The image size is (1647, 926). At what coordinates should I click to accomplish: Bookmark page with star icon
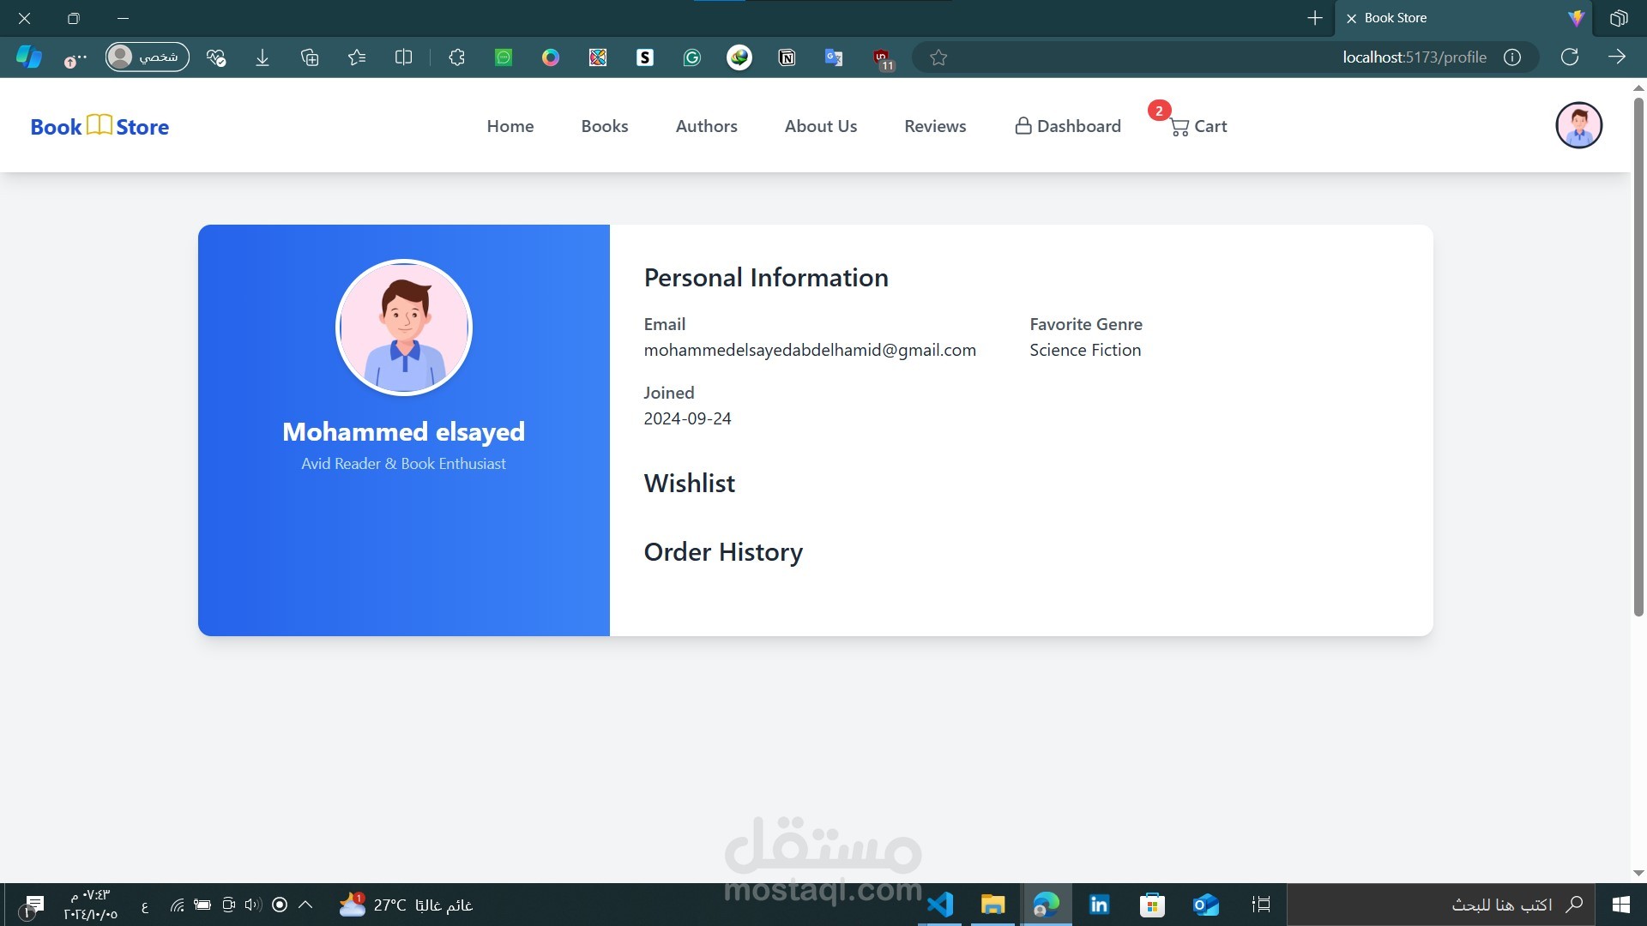point(938,57)
